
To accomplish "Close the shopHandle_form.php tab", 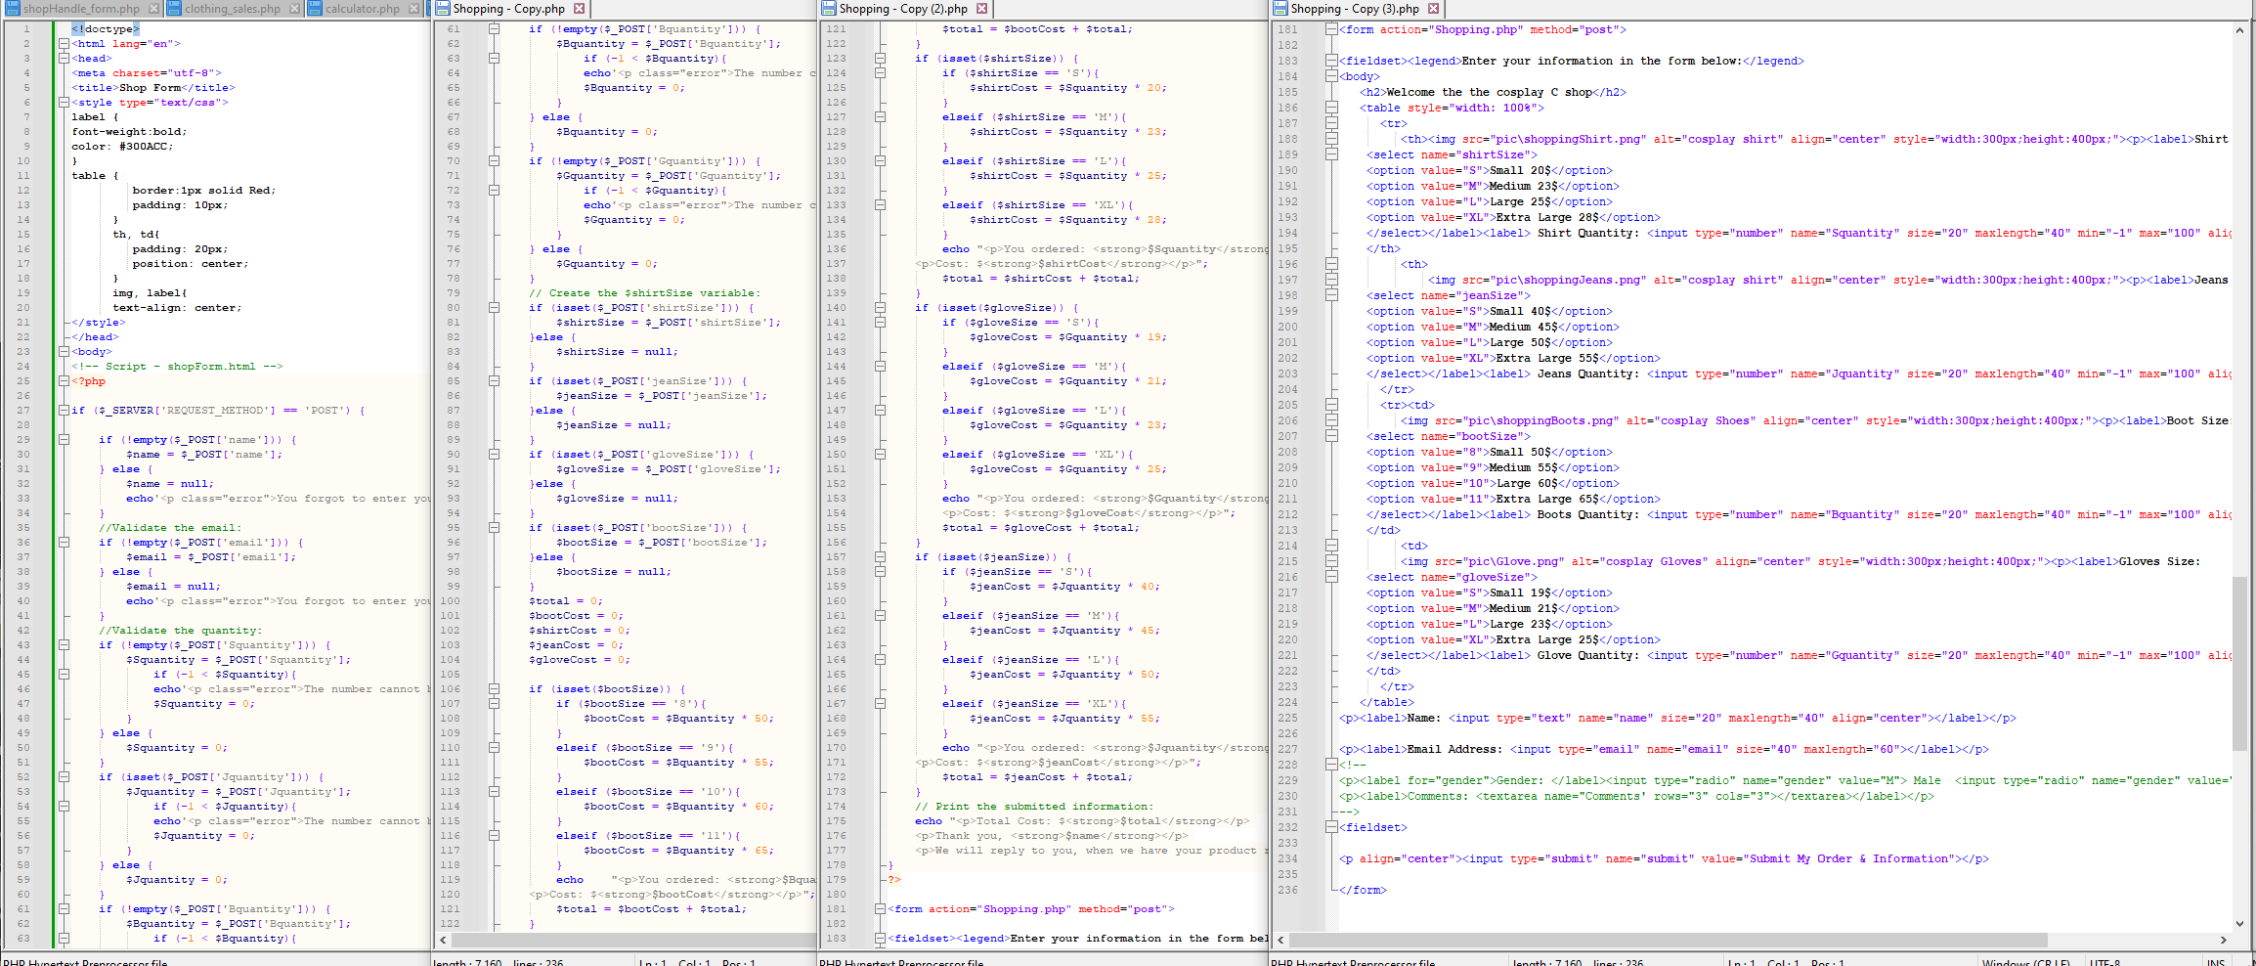I will click(x=153, y=9).
